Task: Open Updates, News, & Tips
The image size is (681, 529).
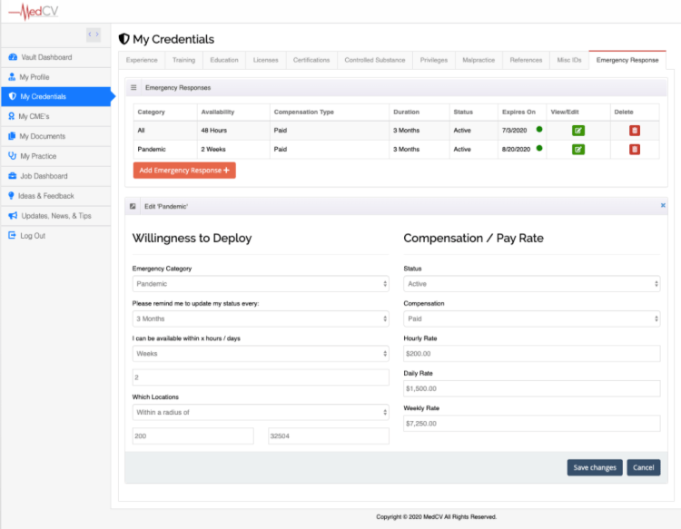Action: click(x=55, y=216)
